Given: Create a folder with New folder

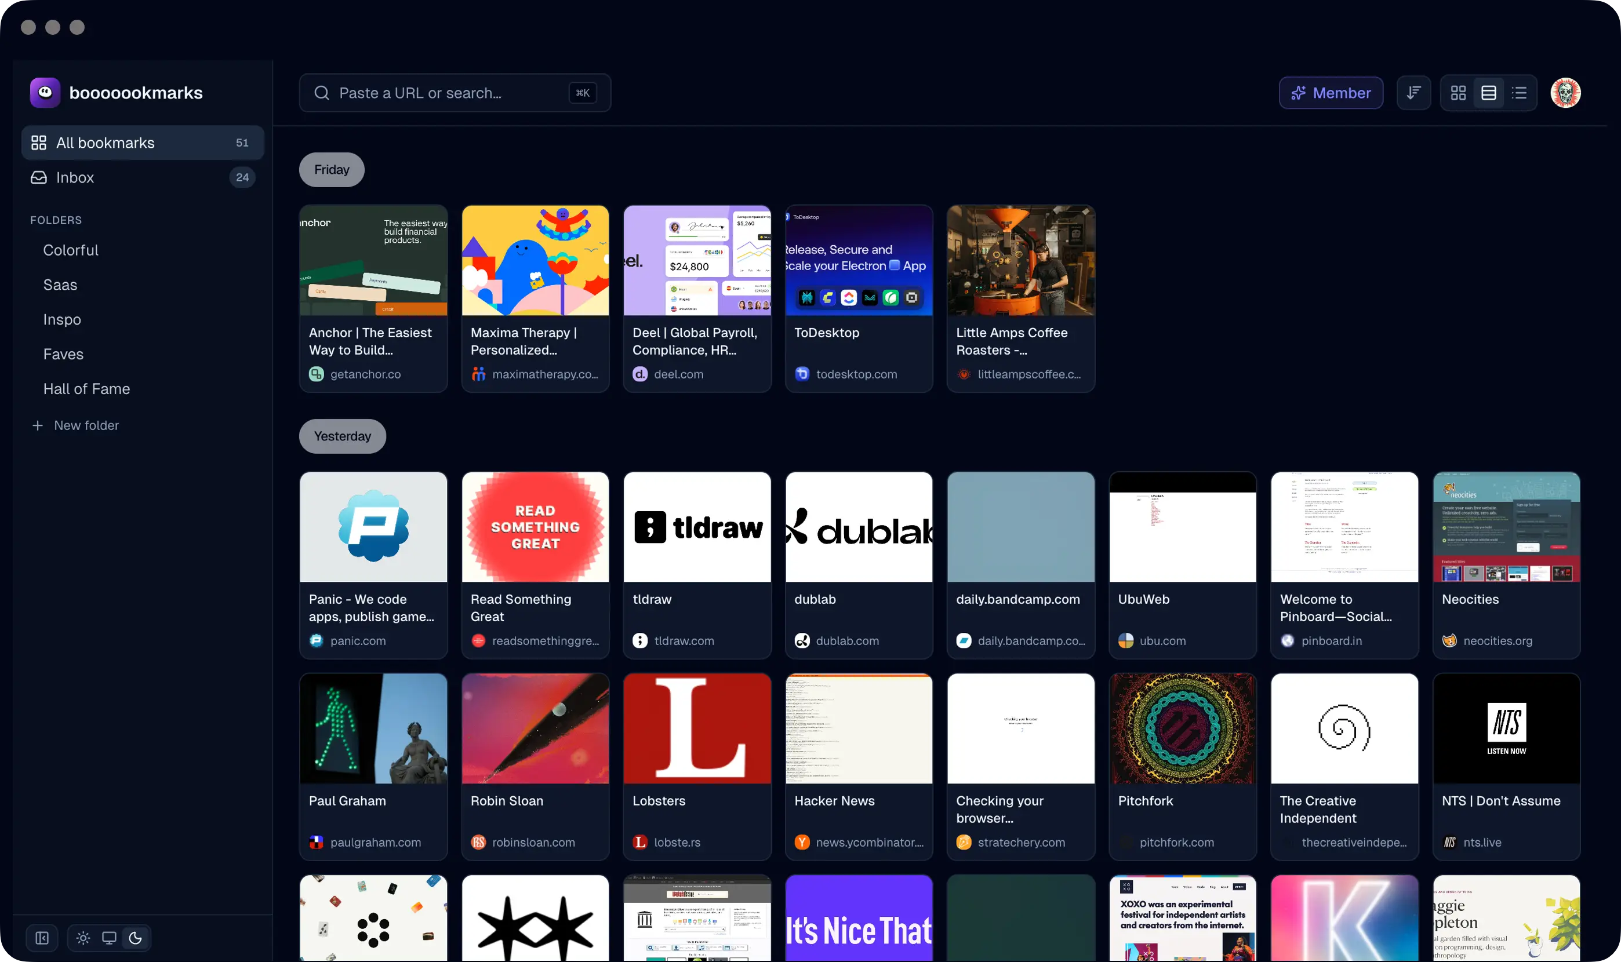Looking at the screenshot, I should 75,425.
